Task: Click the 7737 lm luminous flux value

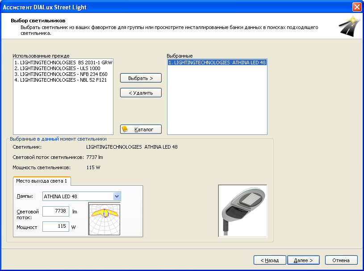Action: tap(95, 157)
